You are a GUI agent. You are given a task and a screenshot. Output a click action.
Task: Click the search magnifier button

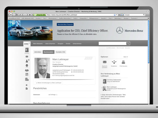point(128,43)
